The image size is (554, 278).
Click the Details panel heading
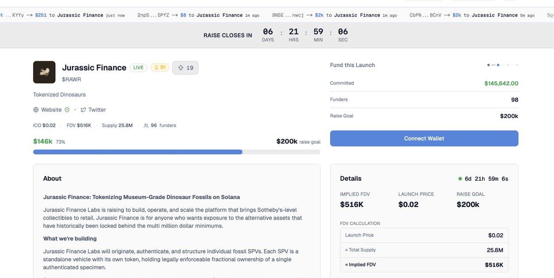coord(351,178)
